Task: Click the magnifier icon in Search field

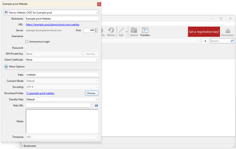Action: [232, 41]
